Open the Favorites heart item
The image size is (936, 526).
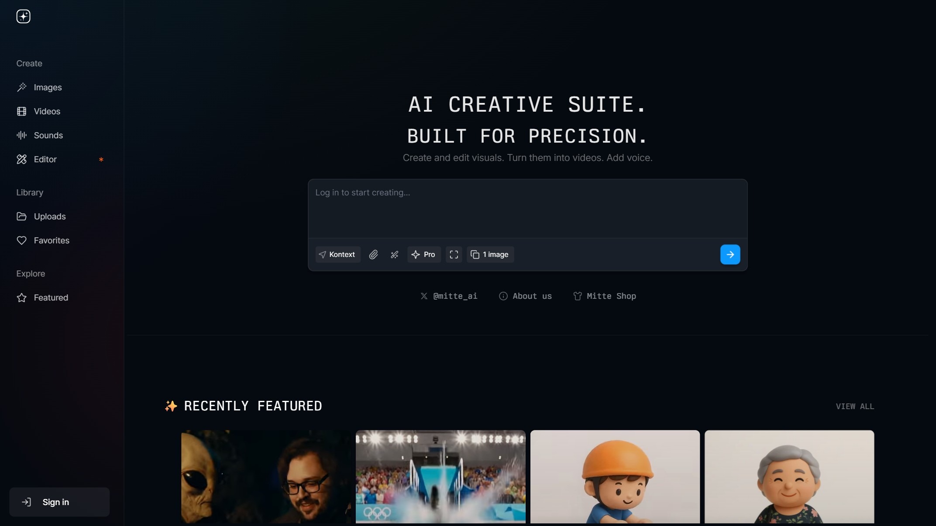click(51, 241)
